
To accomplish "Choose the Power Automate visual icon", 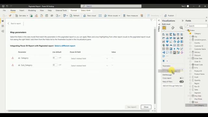I will click(x=163, y=56).
